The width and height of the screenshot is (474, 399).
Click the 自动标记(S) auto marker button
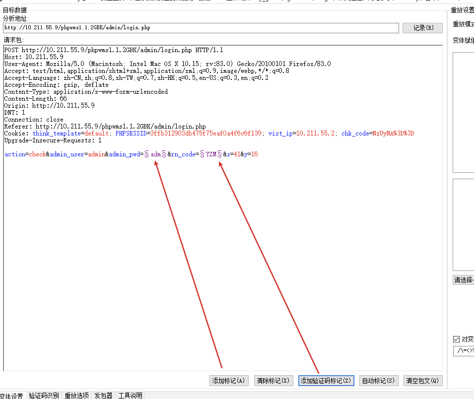click(x=379, y=381)
